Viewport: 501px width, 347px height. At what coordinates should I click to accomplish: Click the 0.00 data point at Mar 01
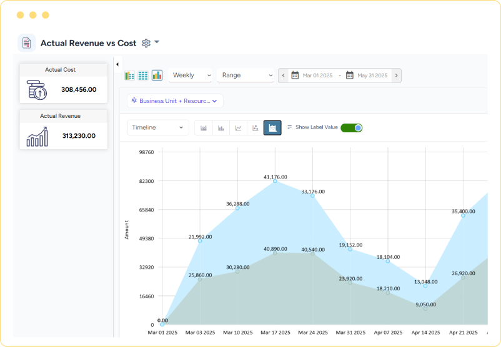(162, 325)
